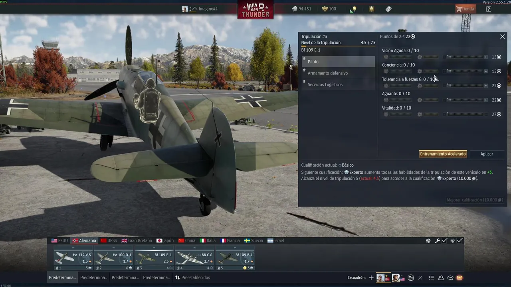Open the Preestablecidos presets dropdown
511x287 pixels.
192,277
